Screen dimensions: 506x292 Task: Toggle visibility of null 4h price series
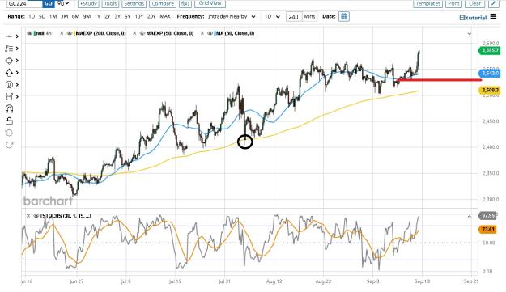point(30,33)
